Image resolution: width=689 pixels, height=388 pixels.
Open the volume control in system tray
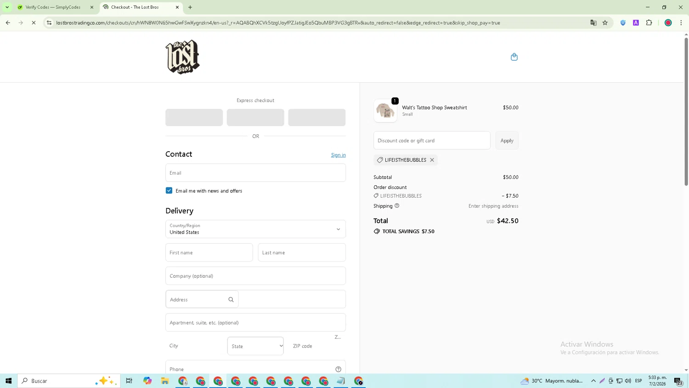click(628, 381)
